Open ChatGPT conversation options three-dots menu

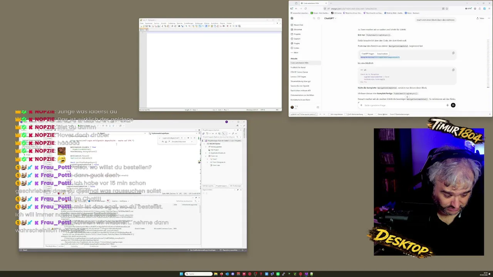(489, 18)
